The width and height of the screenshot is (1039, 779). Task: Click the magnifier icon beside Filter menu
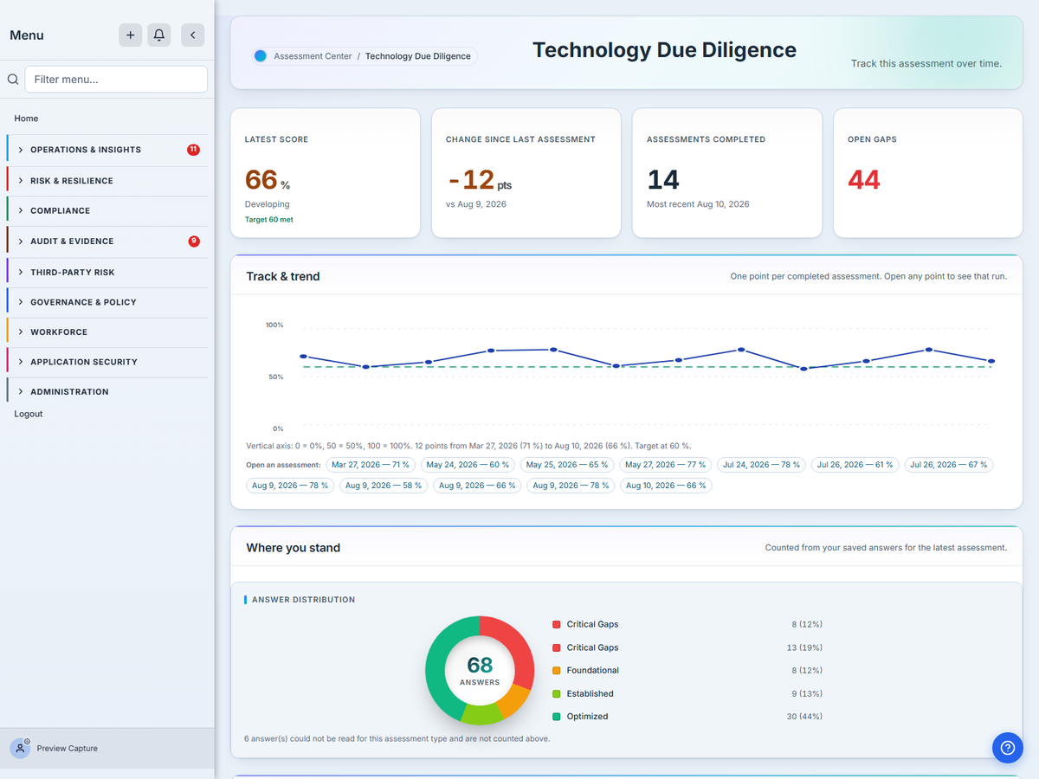(x=13, y=79)
